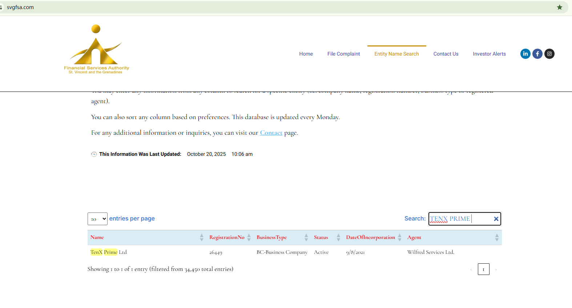Open the File Complaint page
Viewport: 572px width, 308px height.
click(x=343, y=54)
